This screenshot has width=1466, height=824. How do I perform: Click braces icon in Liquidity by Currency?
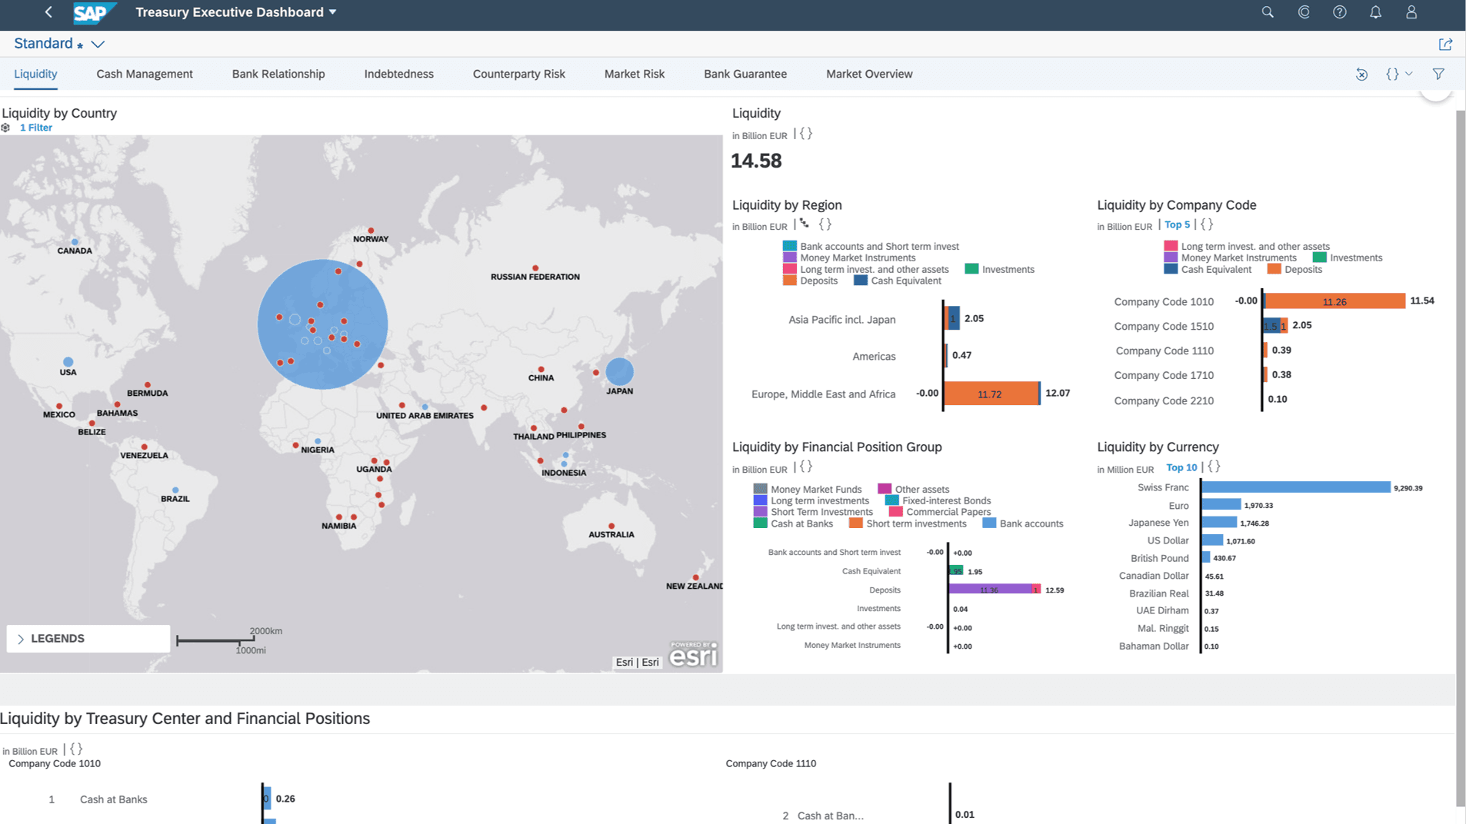tap(1214, 467)
